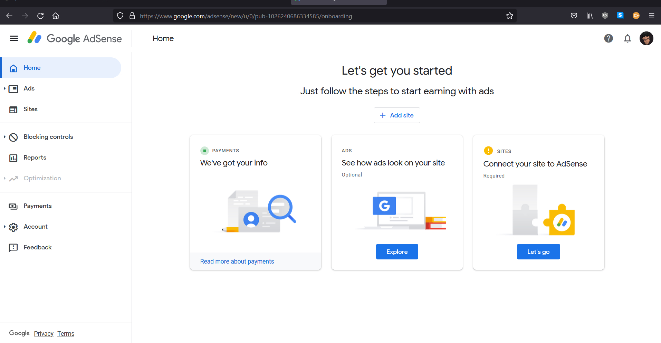
Task: Click the blue S extension icon
Action: [x=620, y=15]
